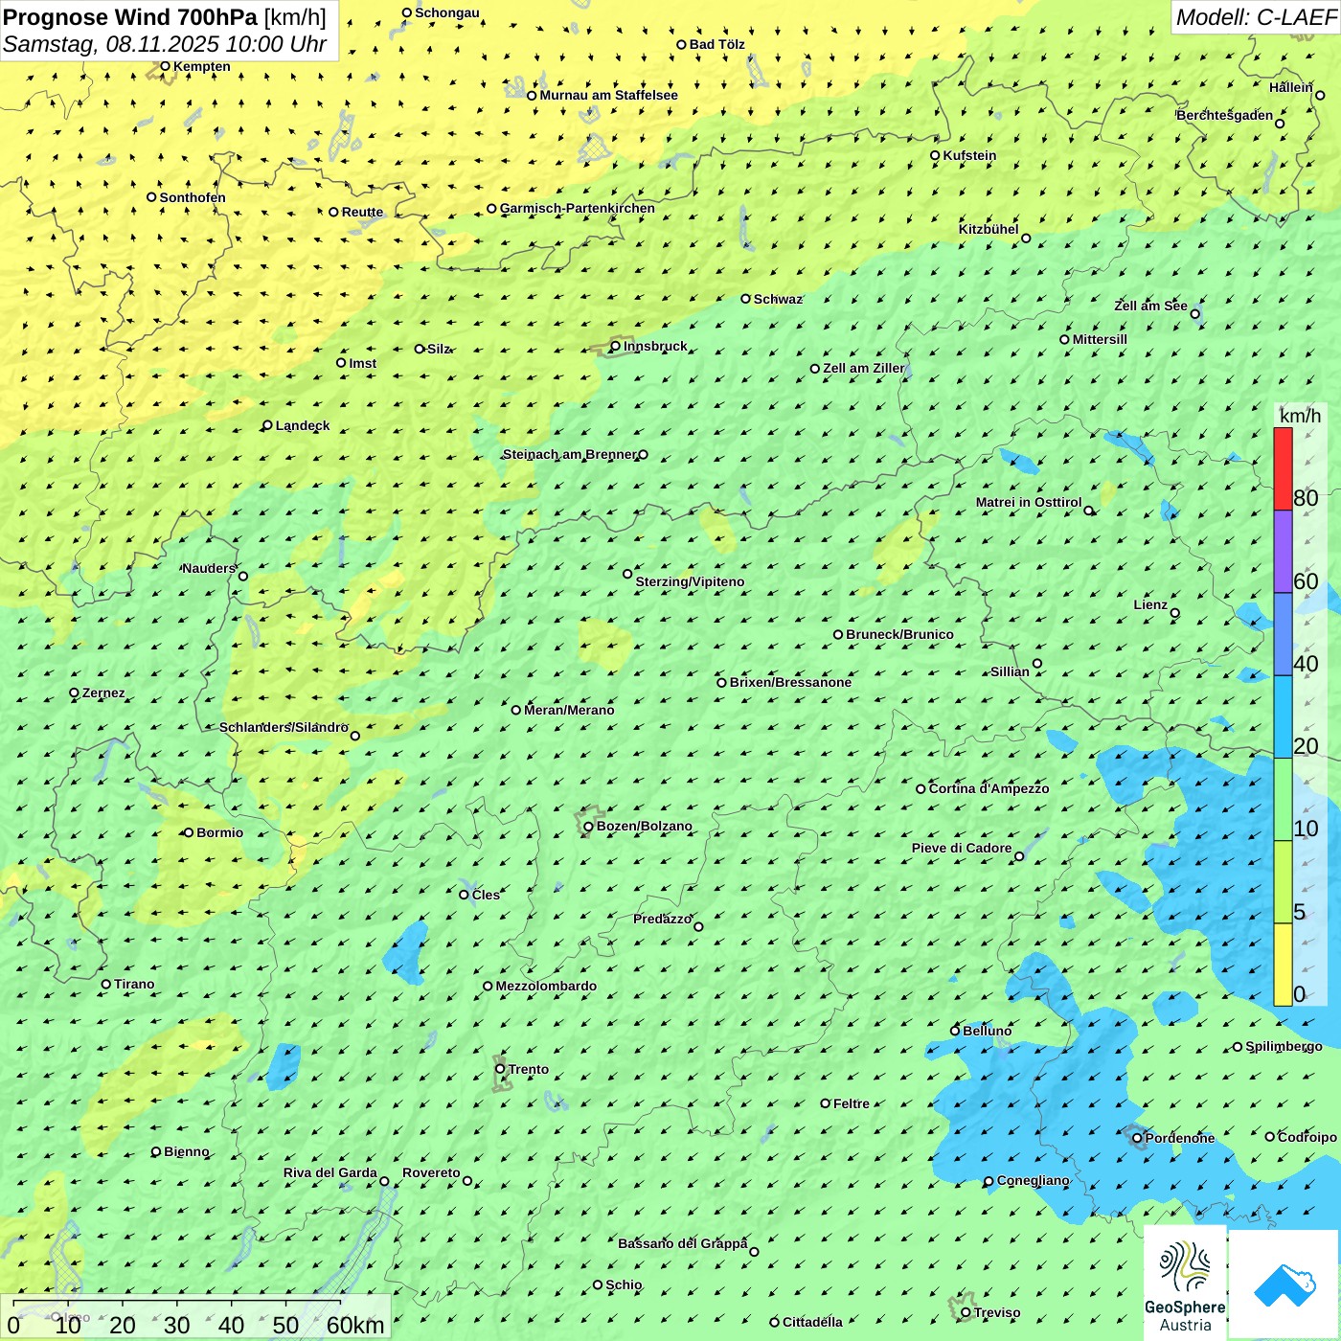Click the Schio label
This screenshot has width=1341, height=1341.
[x=624, y=1284]
